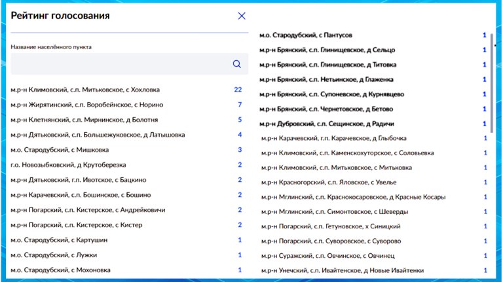Screen dimensions: 503x282
Task: Select row ending 'д Сельцо'
Action: coord(373,50)
